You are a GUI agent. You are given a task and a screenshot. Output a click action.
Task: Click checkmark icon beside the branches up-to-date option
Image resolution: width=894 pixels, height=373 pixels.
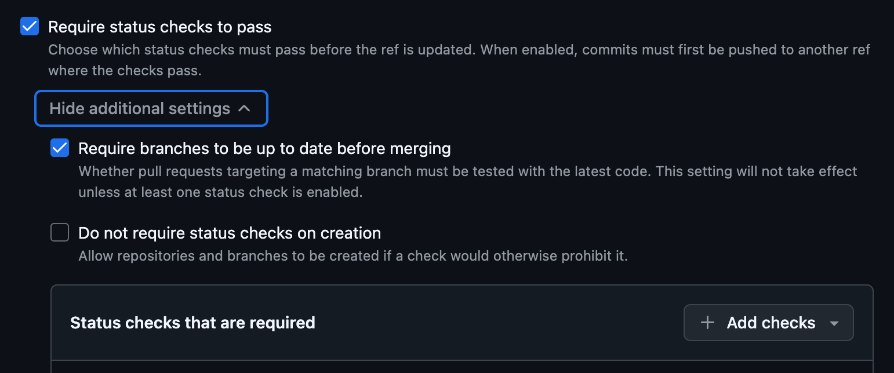tap(60, 148)
